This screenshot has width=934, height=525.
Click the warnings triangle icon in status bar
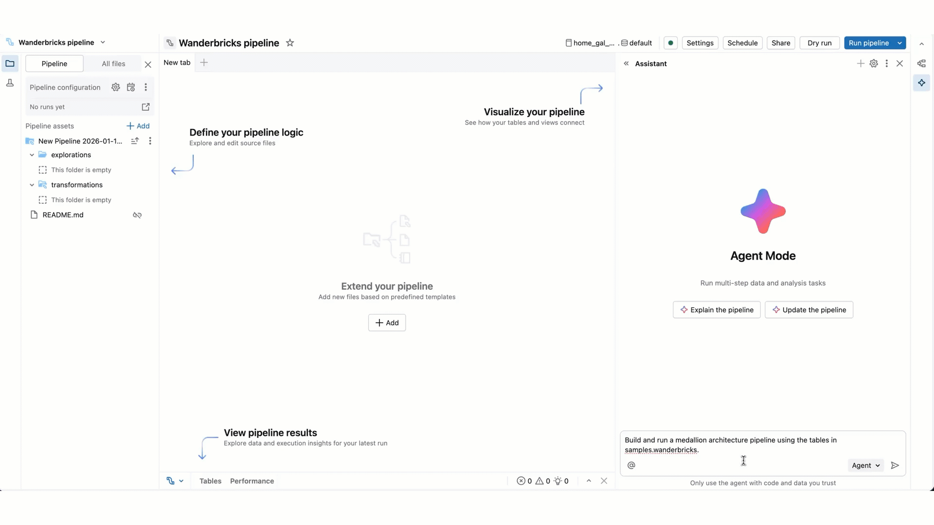coord(540,481)
